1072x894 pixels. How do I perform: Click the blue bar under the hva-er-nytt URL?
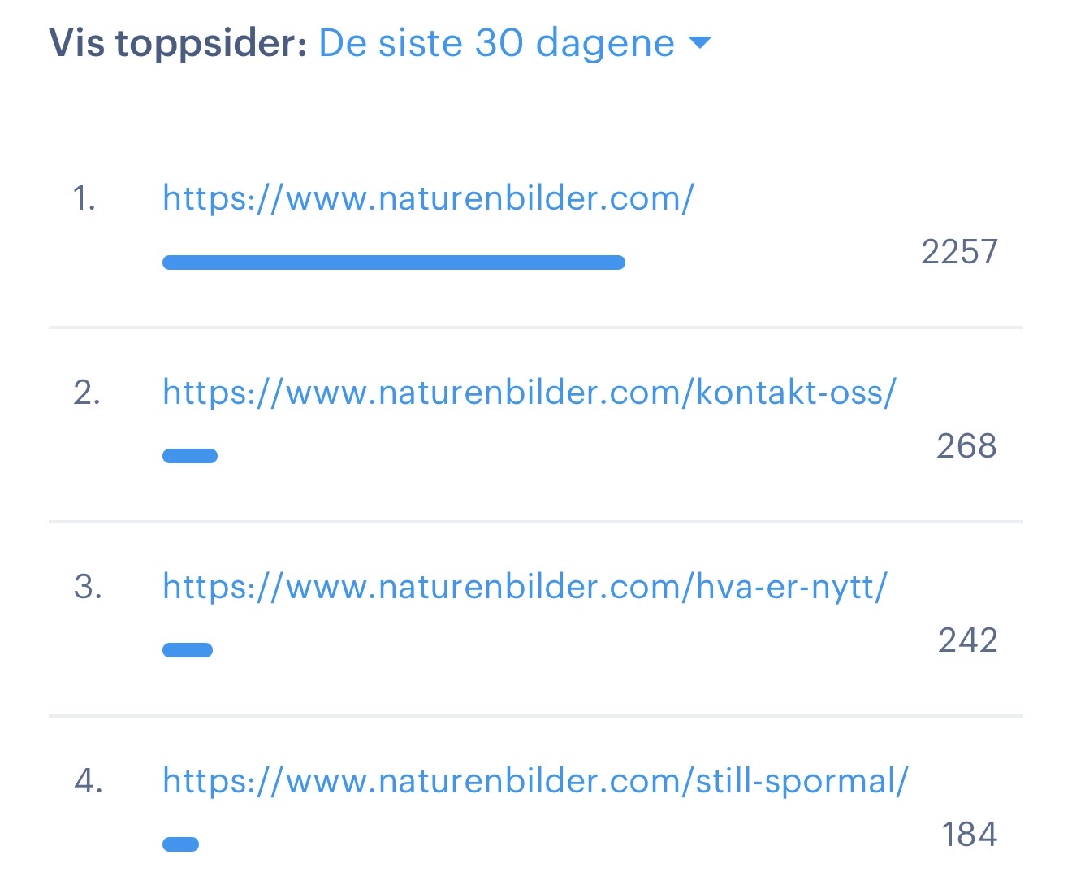pyautogui.click(x=188, y=650)
